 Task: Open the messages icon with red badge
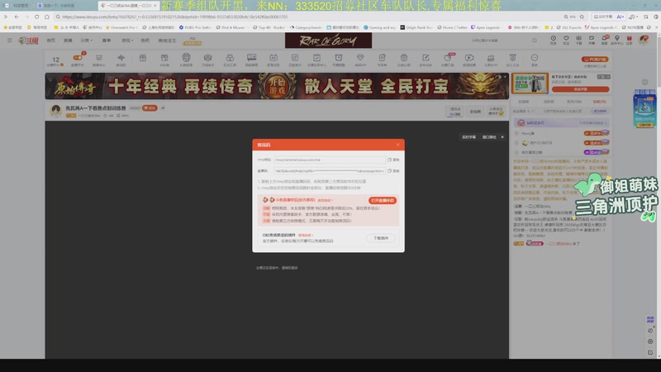(605, 40)
